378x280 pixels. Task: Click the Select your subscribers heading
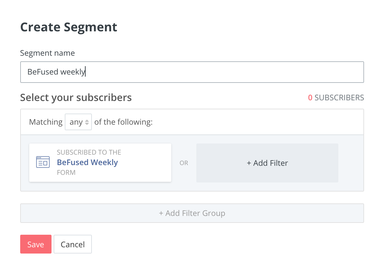[x=76, y=98]
